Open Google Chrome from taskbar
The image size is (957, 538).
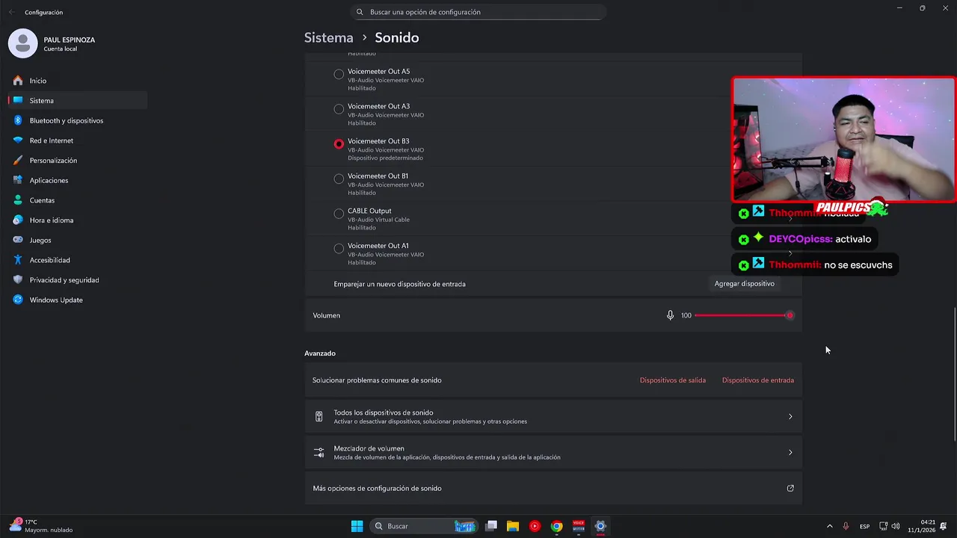556,526
